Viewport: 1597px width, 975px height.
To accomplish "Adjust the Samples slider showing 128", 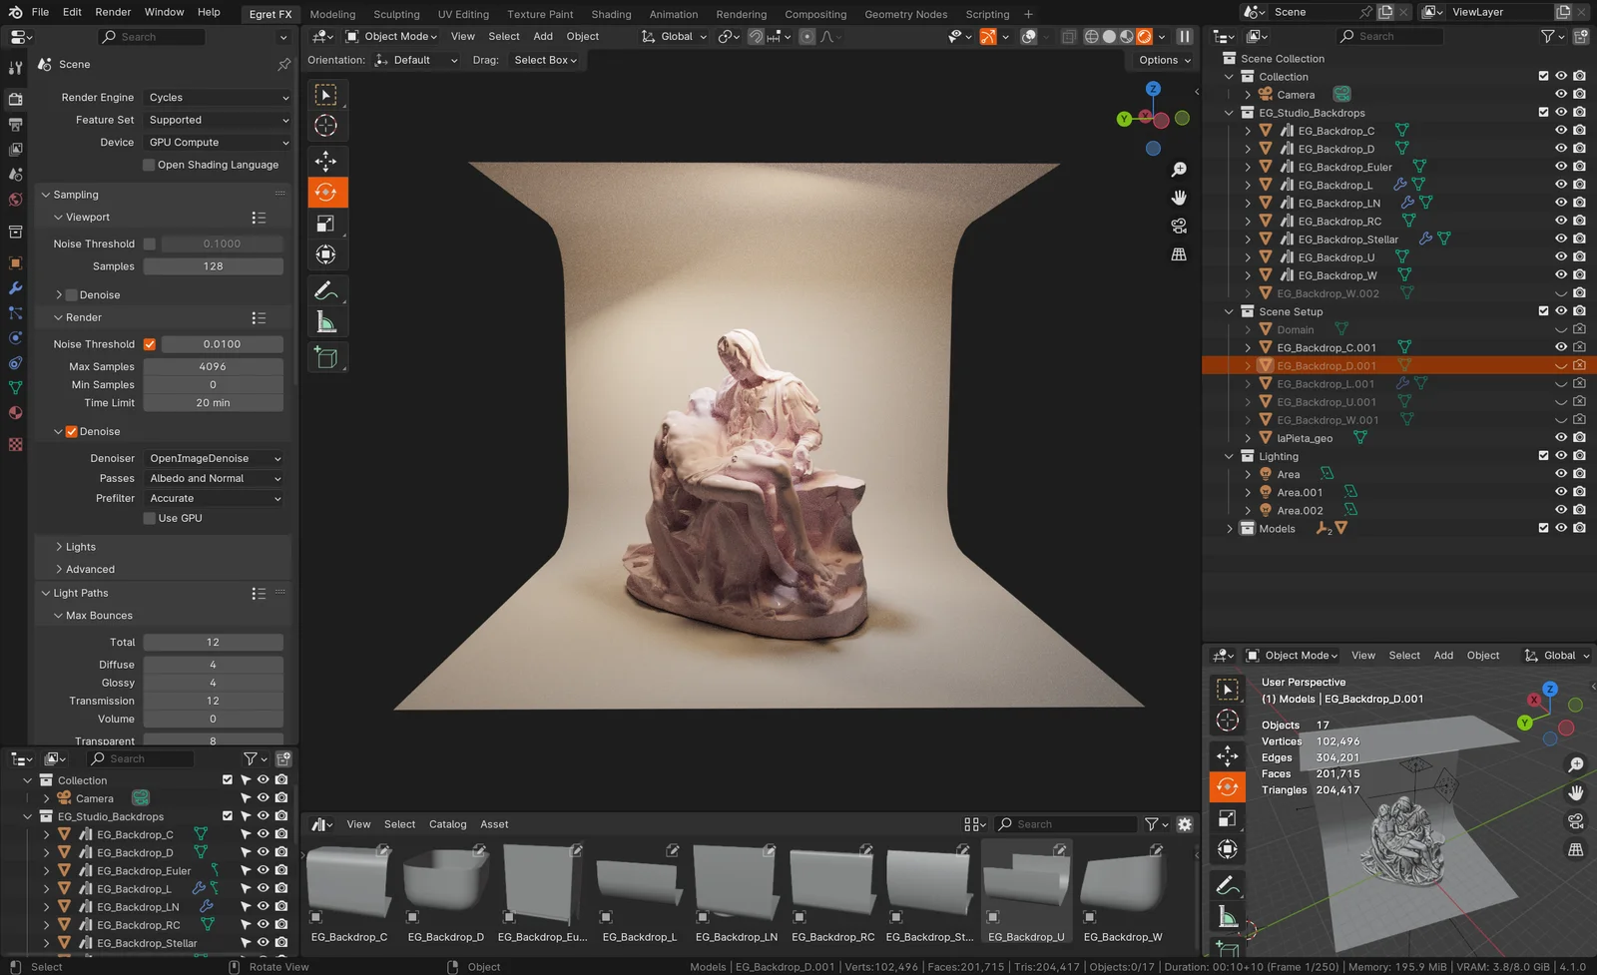I will 213,266.
